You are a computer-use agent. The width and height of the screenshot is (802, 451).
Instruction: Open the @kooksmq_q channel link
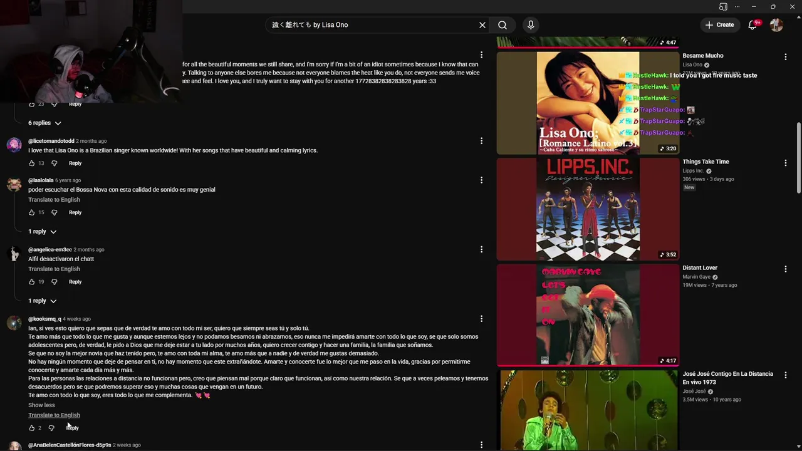[44, 319]
